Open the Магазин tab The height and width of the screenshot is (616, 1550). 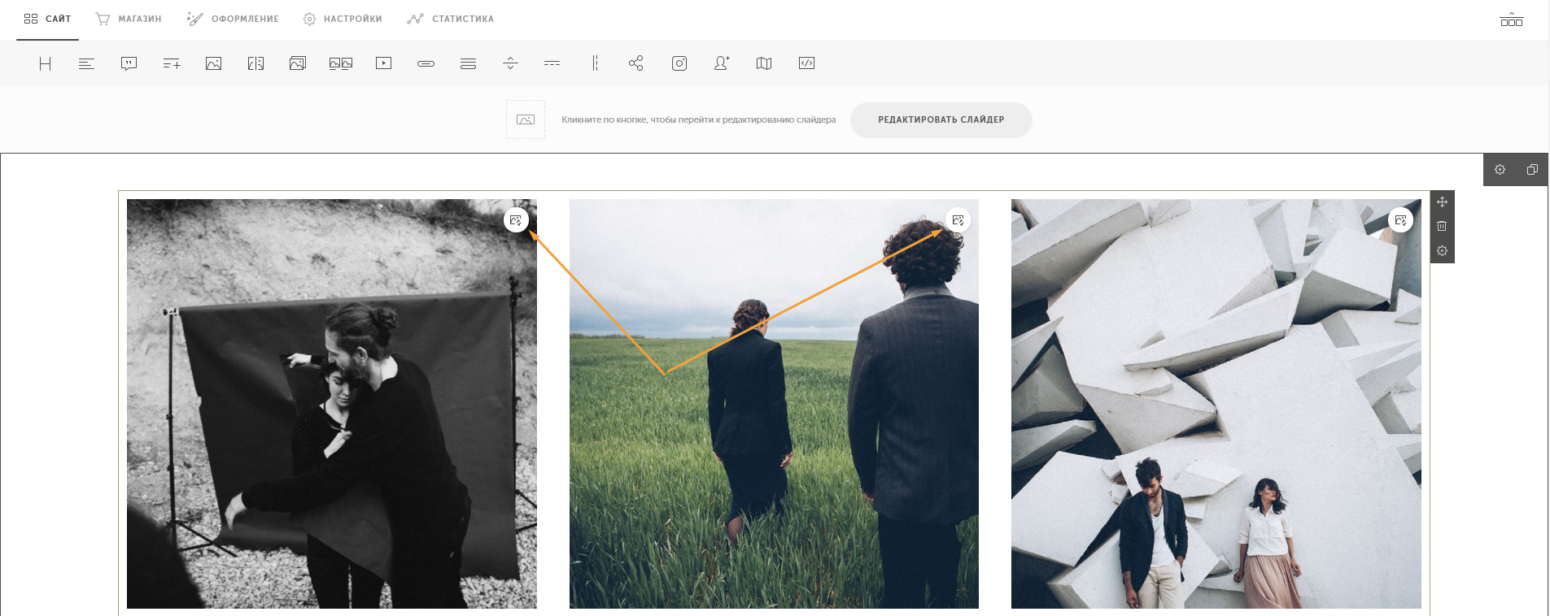129,19
